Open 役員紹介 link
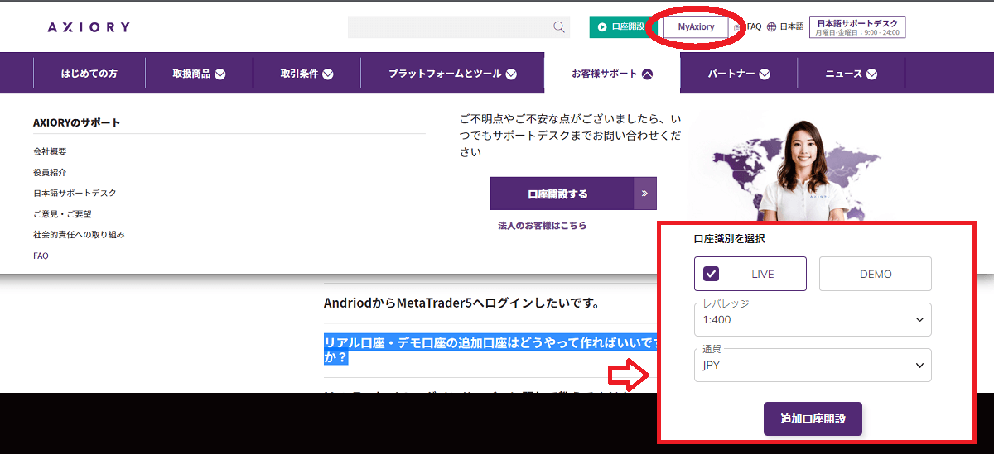 (50, 172)
